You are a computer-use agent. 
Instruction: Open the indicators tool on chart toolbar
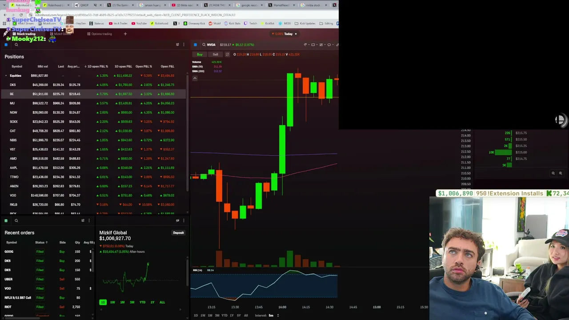click(321, 44)
